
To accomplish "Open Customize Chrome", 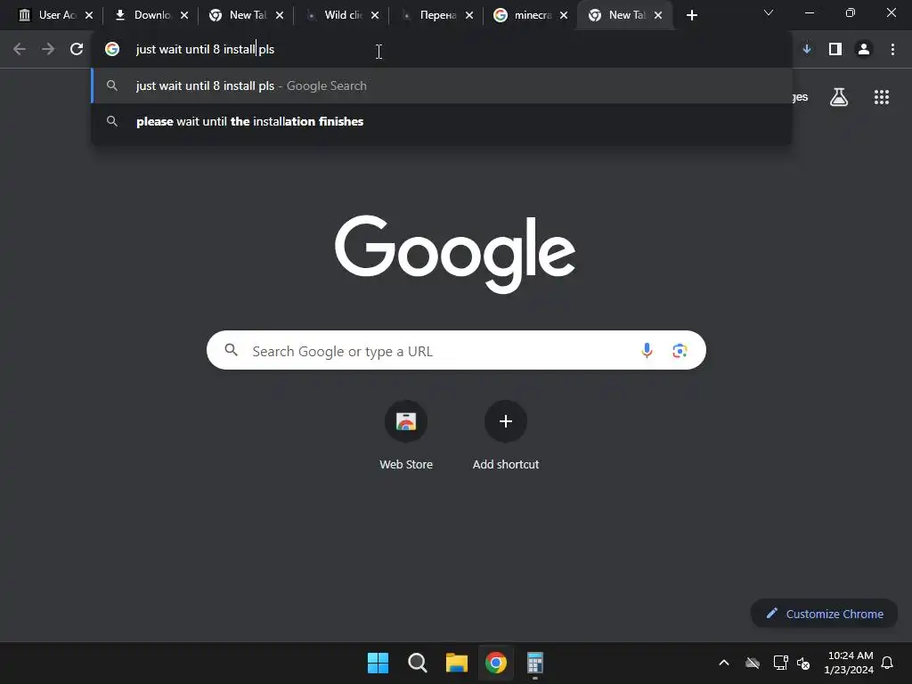I will [824, 614].
